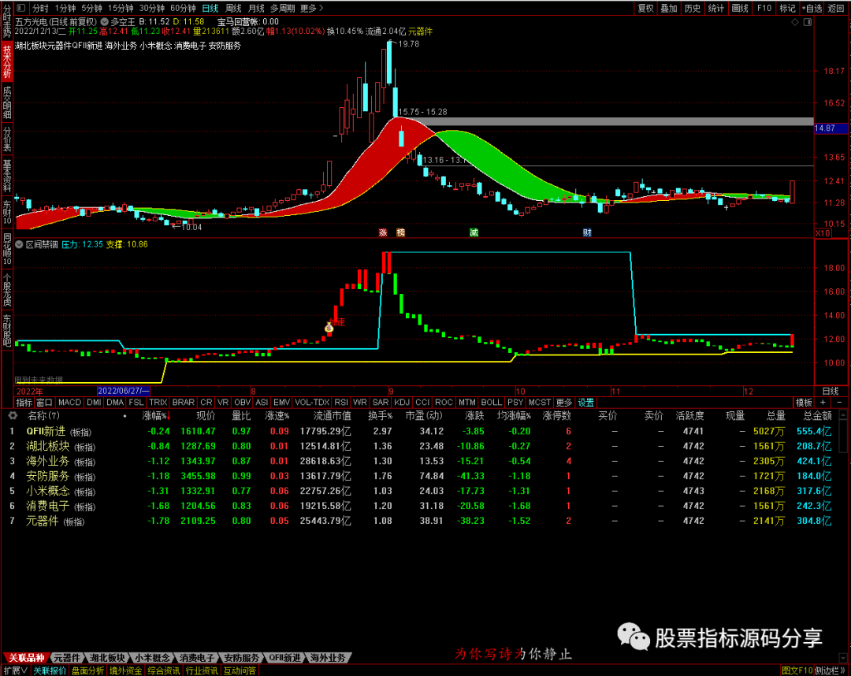851x676 pixels.
Task: Click the 历史 button in top toolbar
Action: pyautogui.click(x=692, y=8)
